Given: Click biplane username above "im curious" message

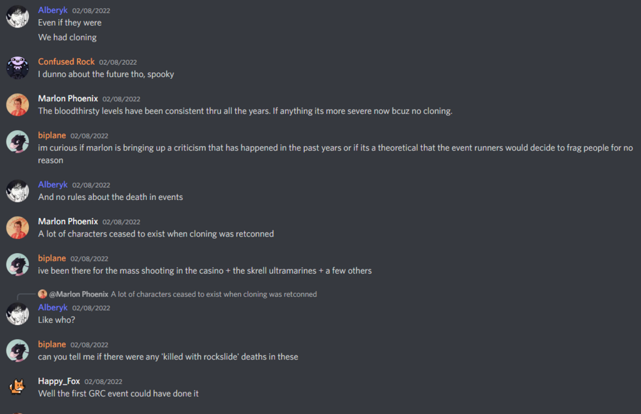Looking at the screenshot, I should tap(52, 136).
